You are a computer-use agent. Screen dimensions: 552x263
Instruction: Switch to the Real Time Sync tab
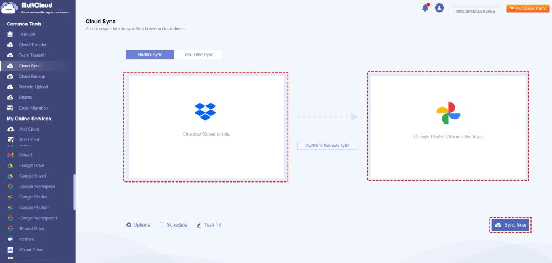click(198, 55)
